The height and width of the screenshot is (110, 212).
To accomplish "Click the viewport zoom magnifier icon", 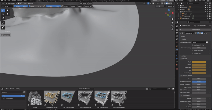I will (x=173, y=19).
